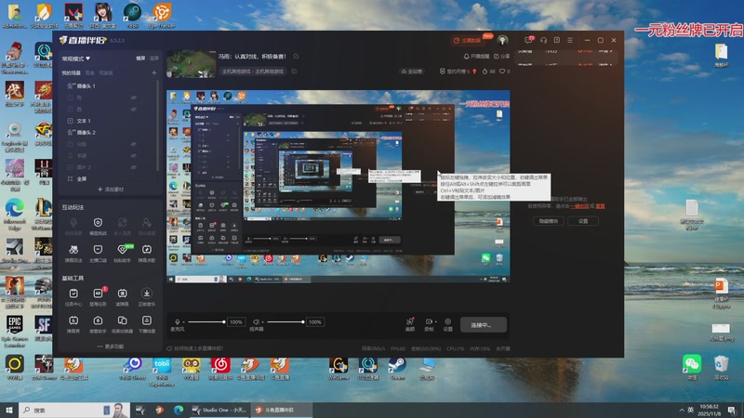Select the 文本 1 source row
744x418 pixels.
pos(108,121)
